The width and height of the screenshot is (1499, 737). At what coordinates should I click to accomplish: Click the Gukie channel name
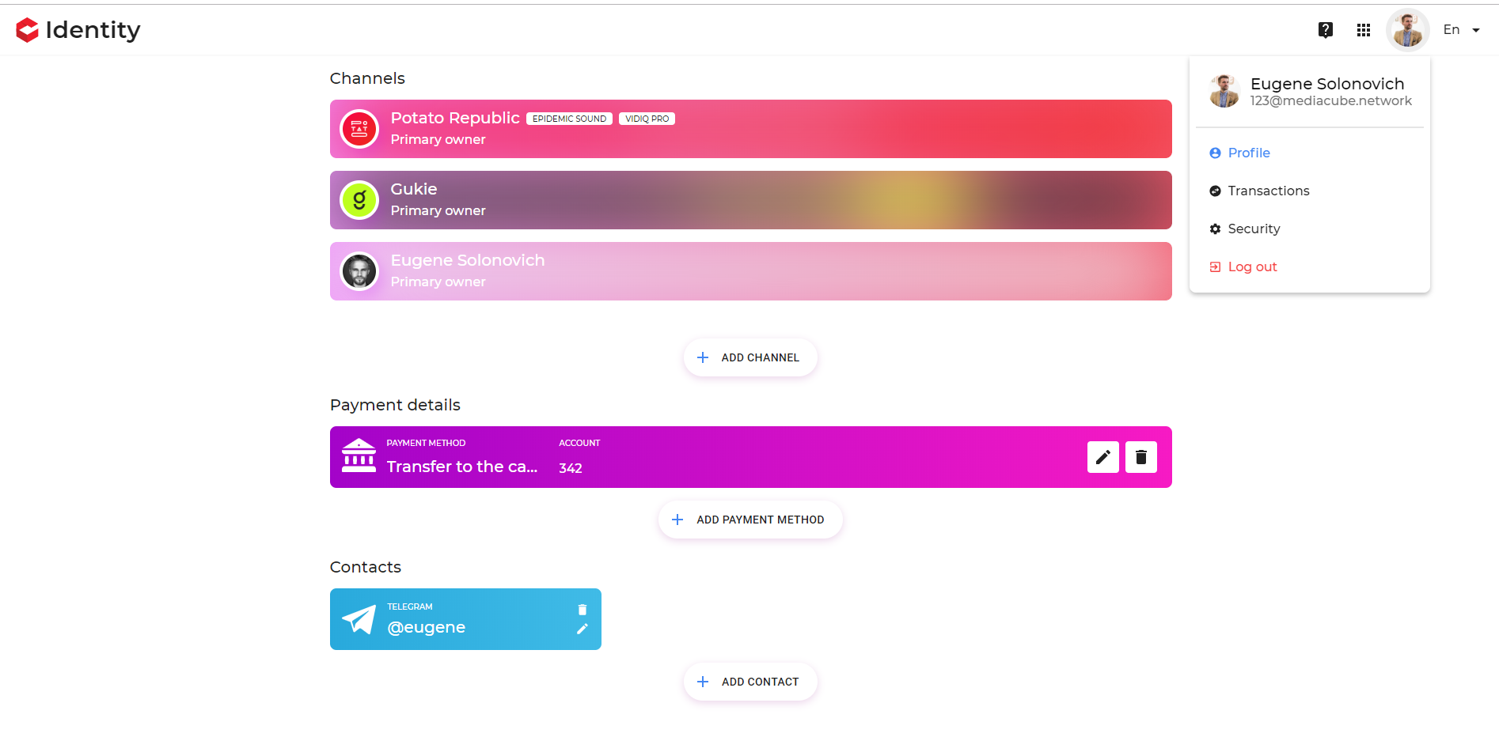click(414, 189)
